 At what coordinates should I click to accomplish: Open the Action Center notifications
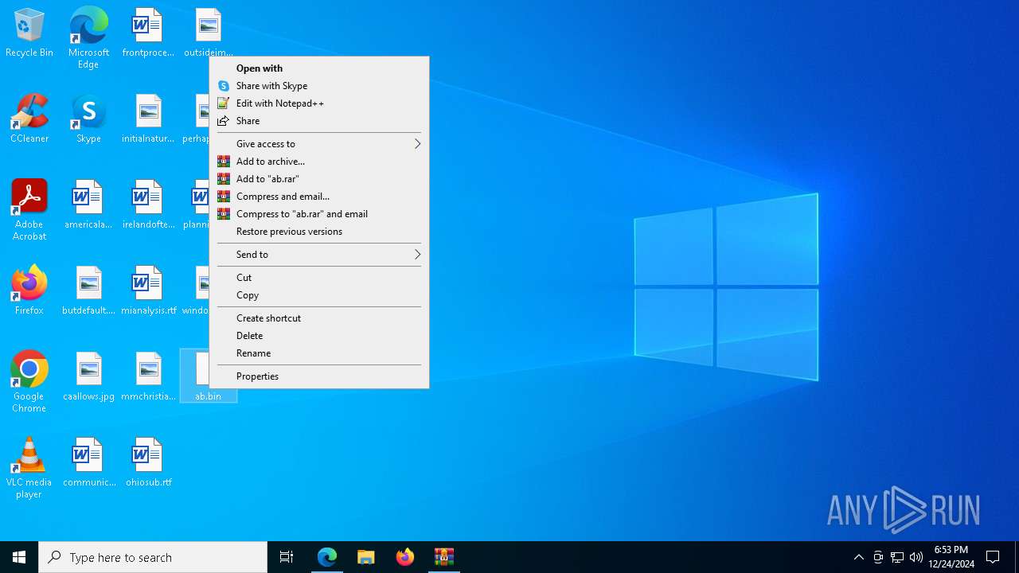click(993, 557)
